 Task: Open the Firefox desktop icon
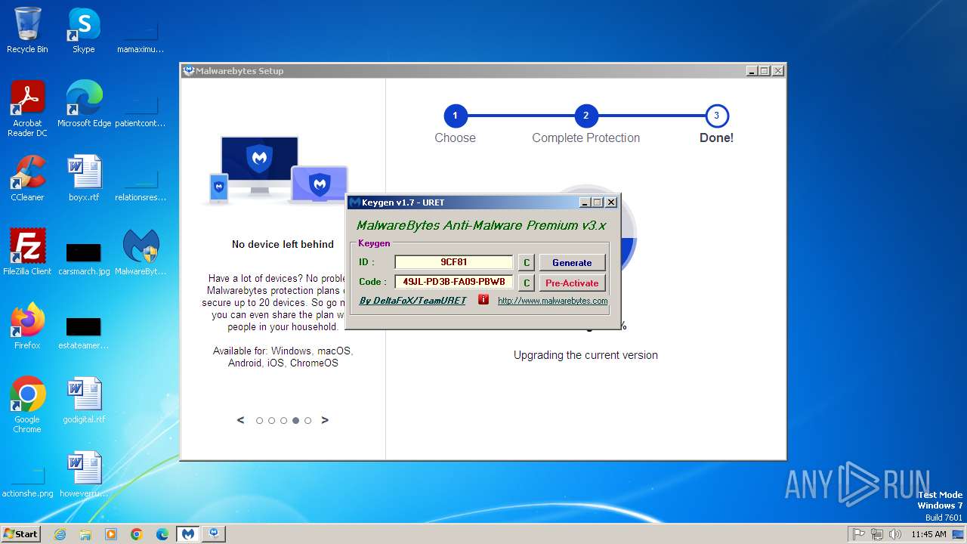pos(27,326)
